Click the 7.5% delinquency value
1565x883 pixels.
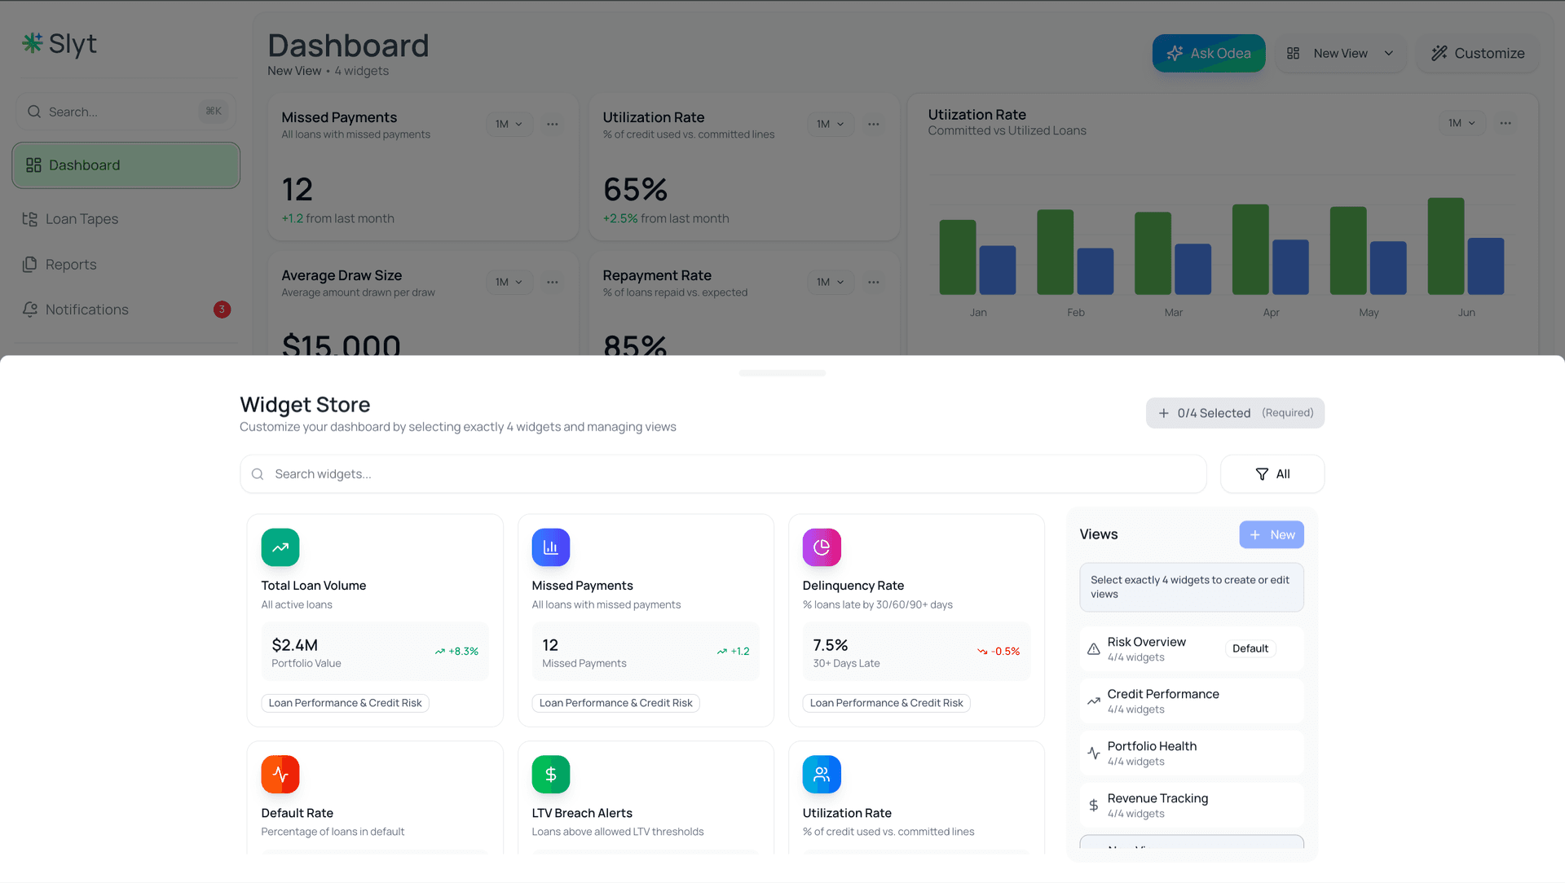pyautogui.click(x=831, y=645)
